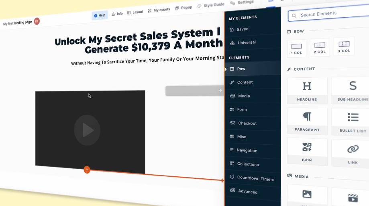Add a Paragraph element
Image resolution: width=369 pixels, height=206 pixels.
click(x=307, y=120)
